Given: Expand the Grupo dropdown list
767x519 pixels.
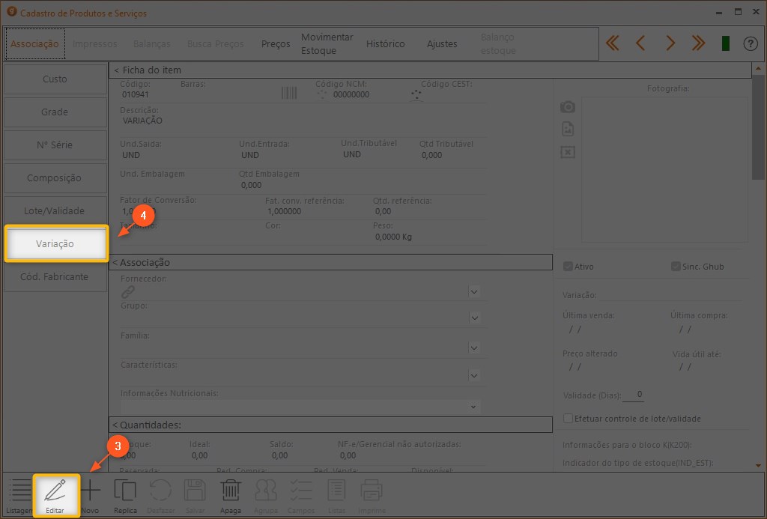Looking at the screenshot, I should click(474, 318).
